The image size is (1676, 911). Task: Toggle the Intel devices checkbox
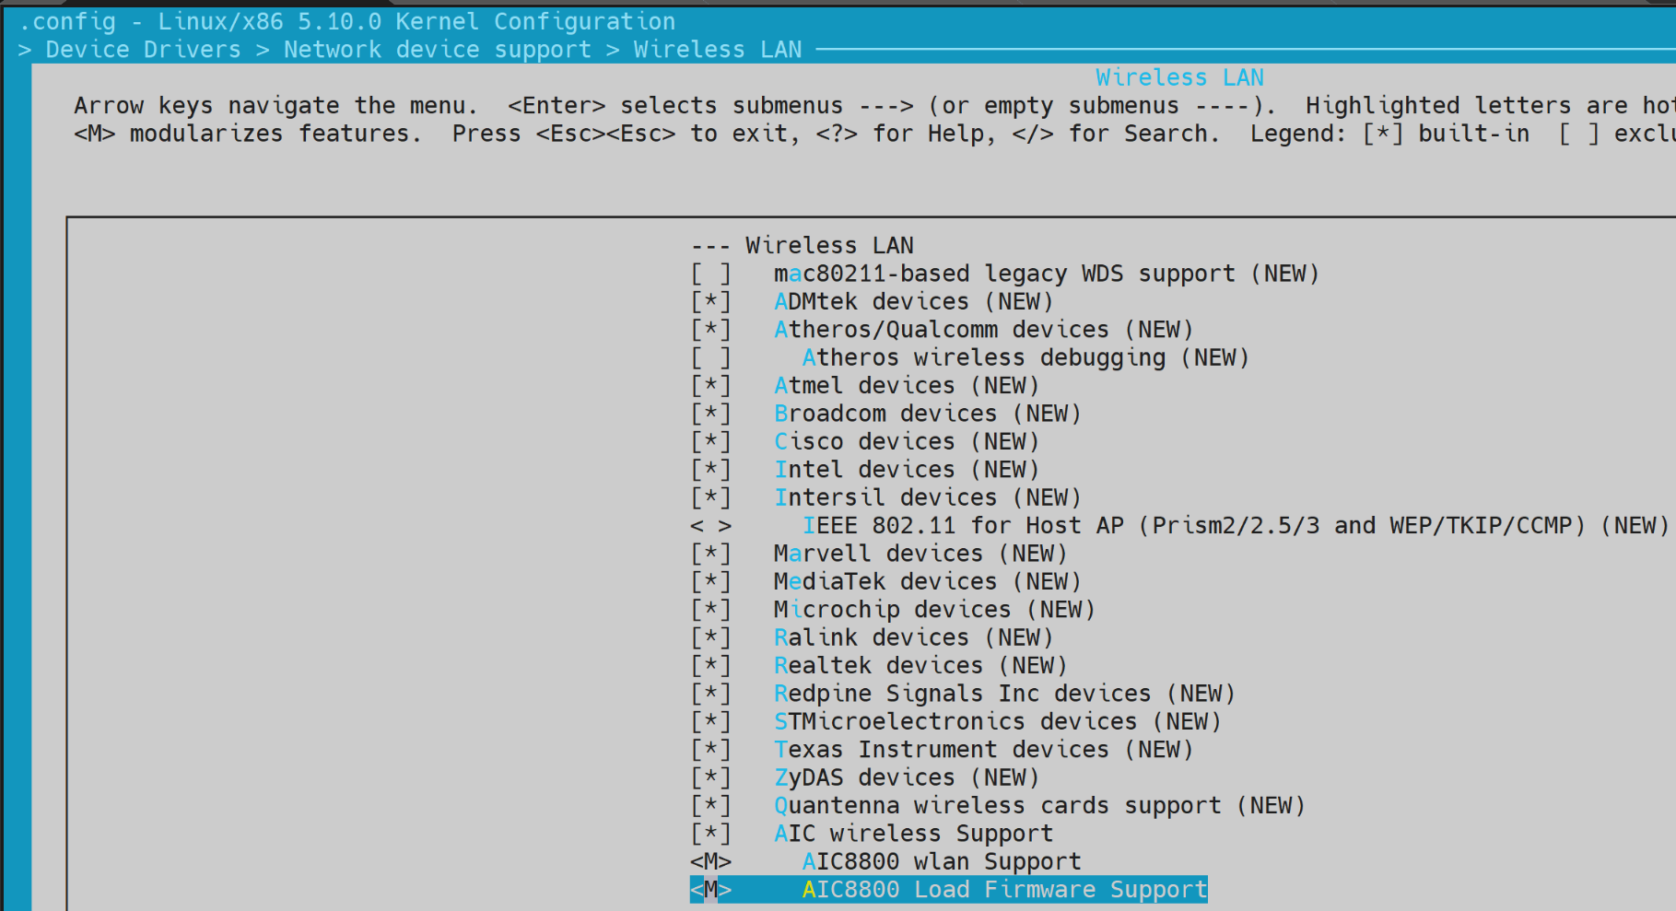pyautogui.click(x=710, y=470)
